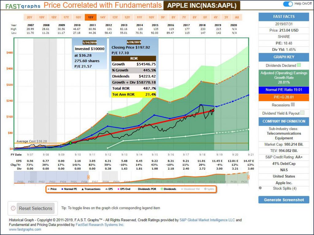314x235 pixels.
Task: Toggle Dividends green dot legend item
Action: 168,189
